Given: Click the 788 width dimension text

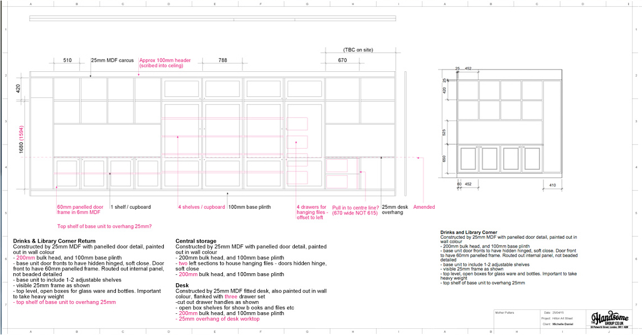Looking at the screenshot, I should [223, 60].
